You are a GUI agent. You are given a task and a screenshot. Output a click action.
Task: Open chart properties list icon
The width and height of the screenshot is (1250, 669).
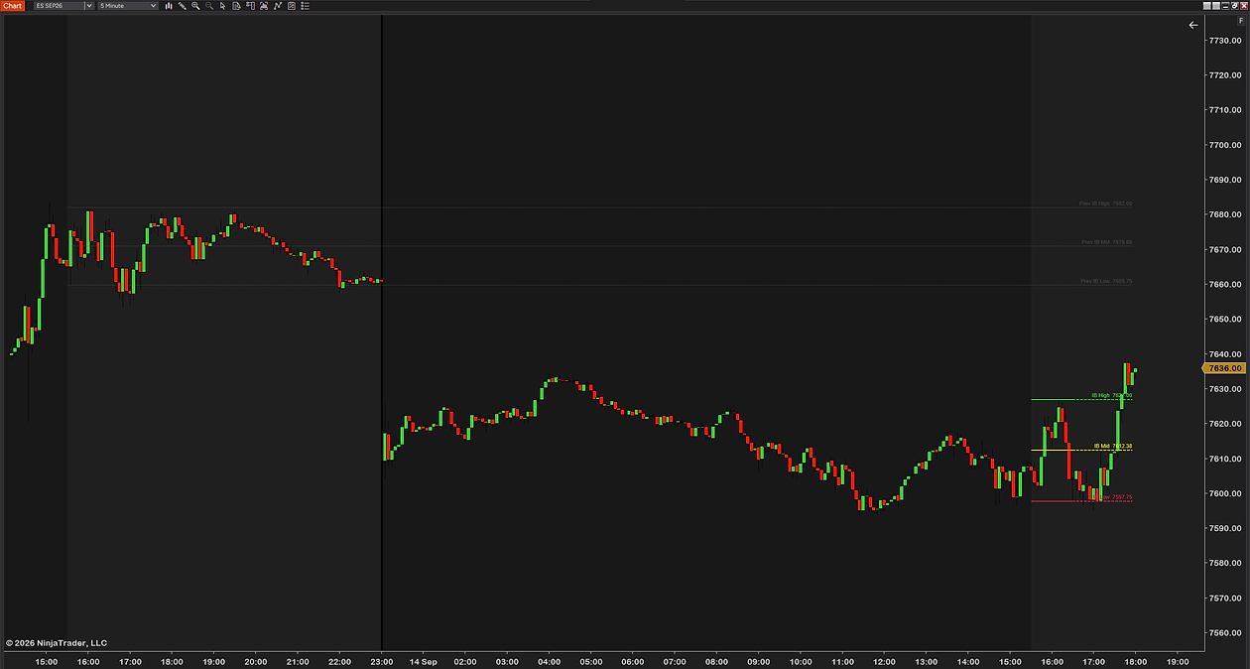point(305,6)
